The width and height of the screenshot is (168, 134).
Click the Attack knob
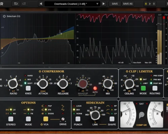tap(43, 84)
